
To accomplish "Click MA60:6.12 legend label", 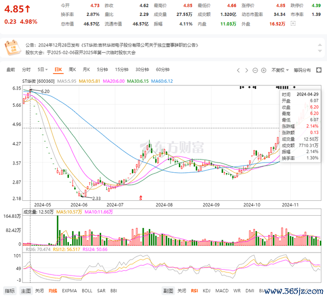I will coord(162,81).
